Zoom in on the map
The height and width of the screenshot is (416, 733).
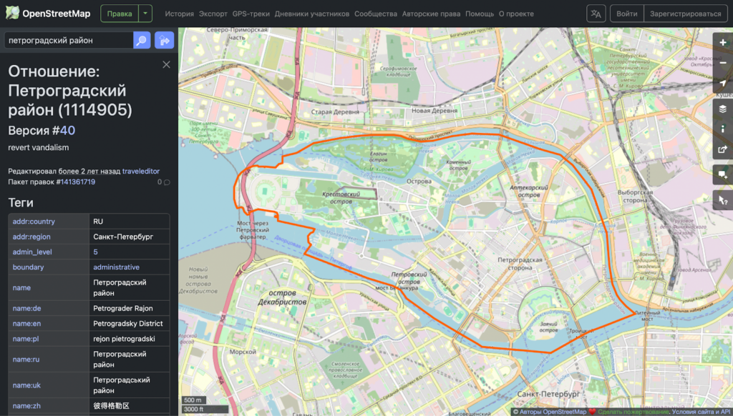[x=723, y=43]
